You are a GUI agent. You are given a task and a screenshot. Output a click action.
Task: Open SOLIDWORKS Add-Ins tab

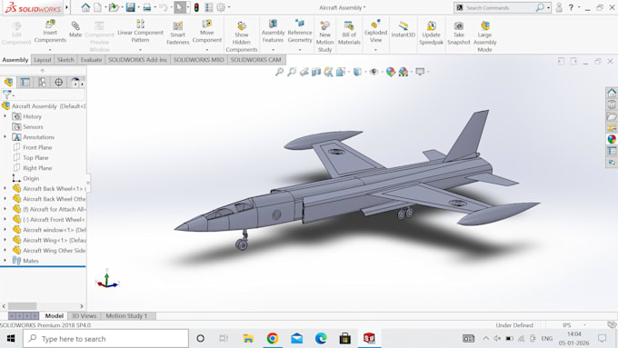pos(137,60)
